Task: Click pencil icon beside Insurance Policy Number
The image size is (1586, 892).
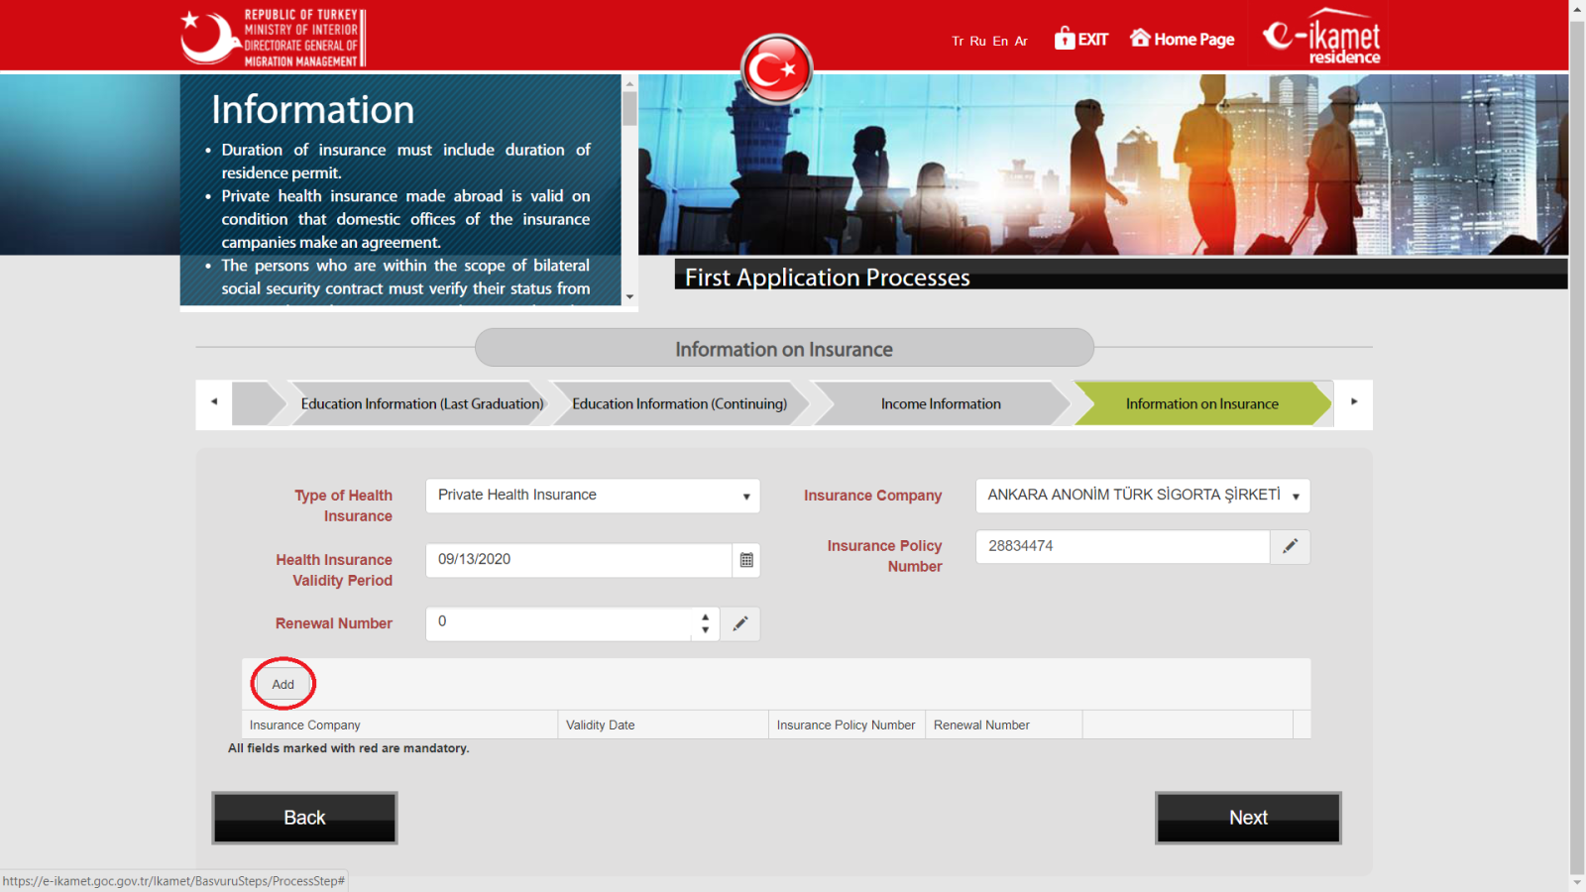Action: point(1290,546)
